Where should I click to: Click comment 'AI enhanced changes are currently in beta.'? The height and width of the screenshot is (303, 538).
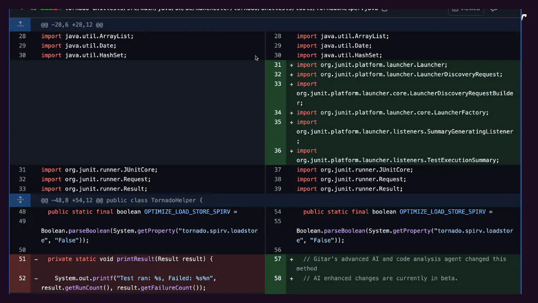[x=386, y=278]
